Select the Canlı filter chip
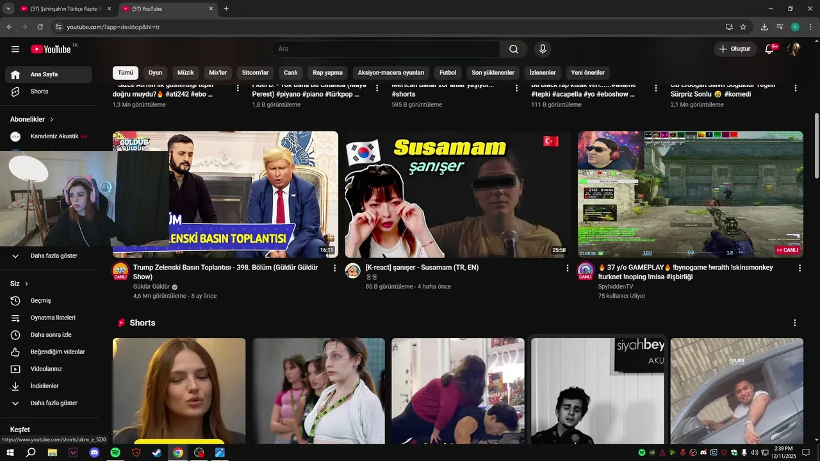 [x=291, y=73]
